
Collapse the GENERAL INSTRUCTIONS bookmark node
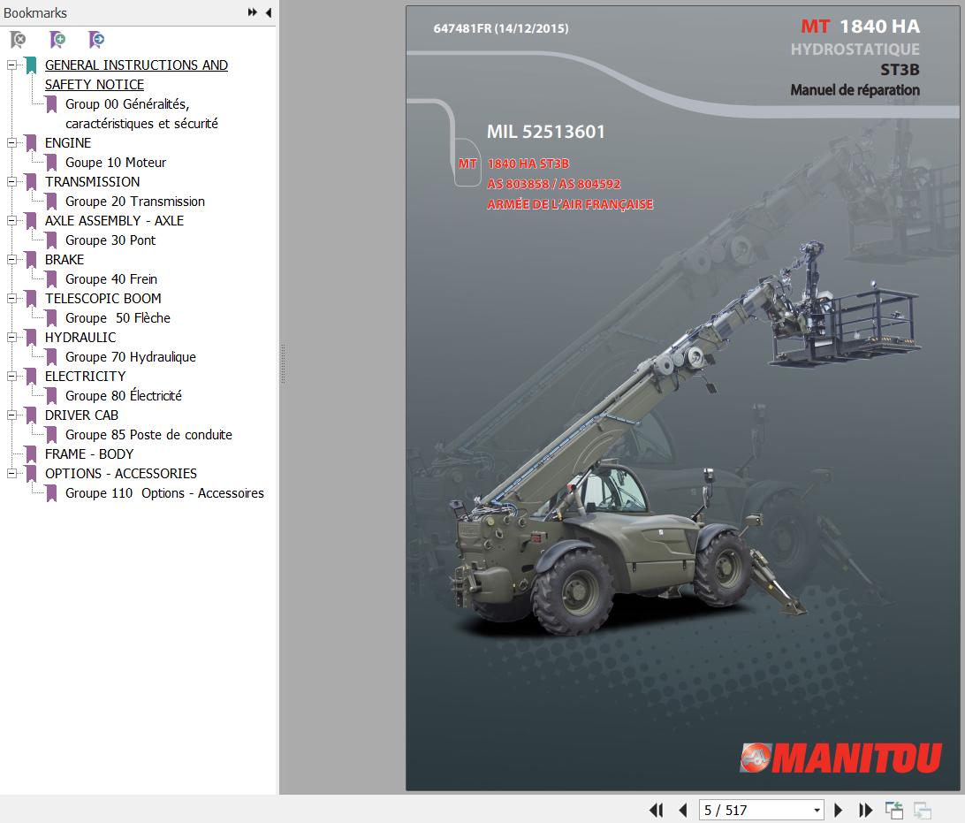point(11,65)
